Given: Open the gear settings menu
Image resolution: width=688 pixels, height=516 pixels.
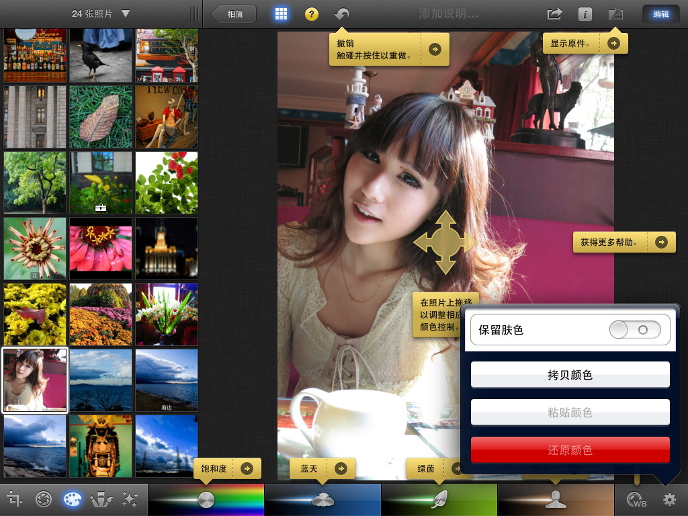Looking at the screenshot, I should 669,499.
